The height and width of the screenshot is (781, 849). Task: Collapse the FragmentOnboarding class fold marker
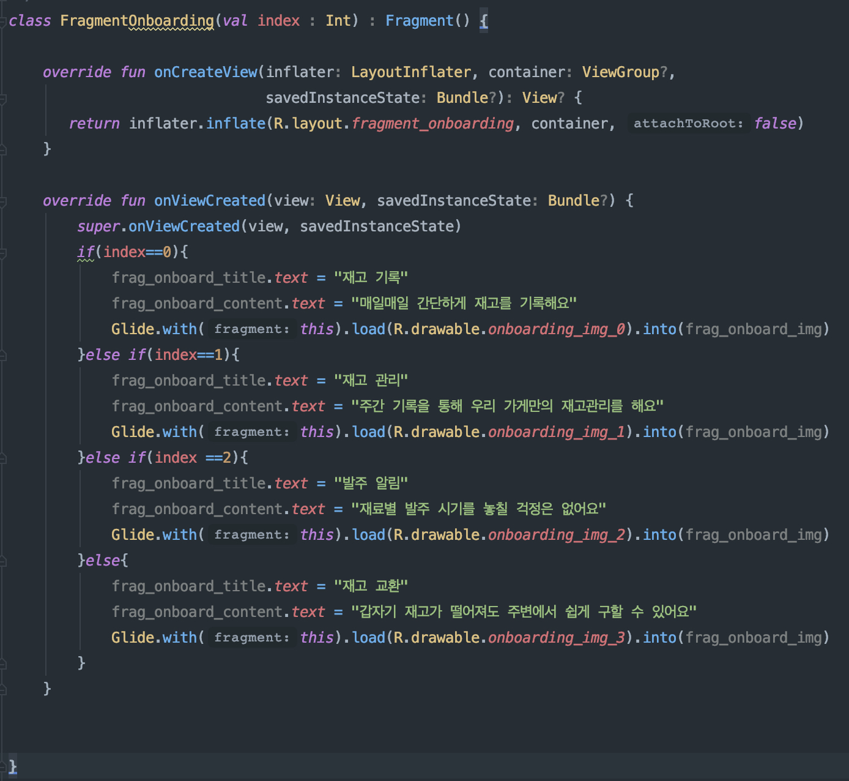[x=3, y=21]
